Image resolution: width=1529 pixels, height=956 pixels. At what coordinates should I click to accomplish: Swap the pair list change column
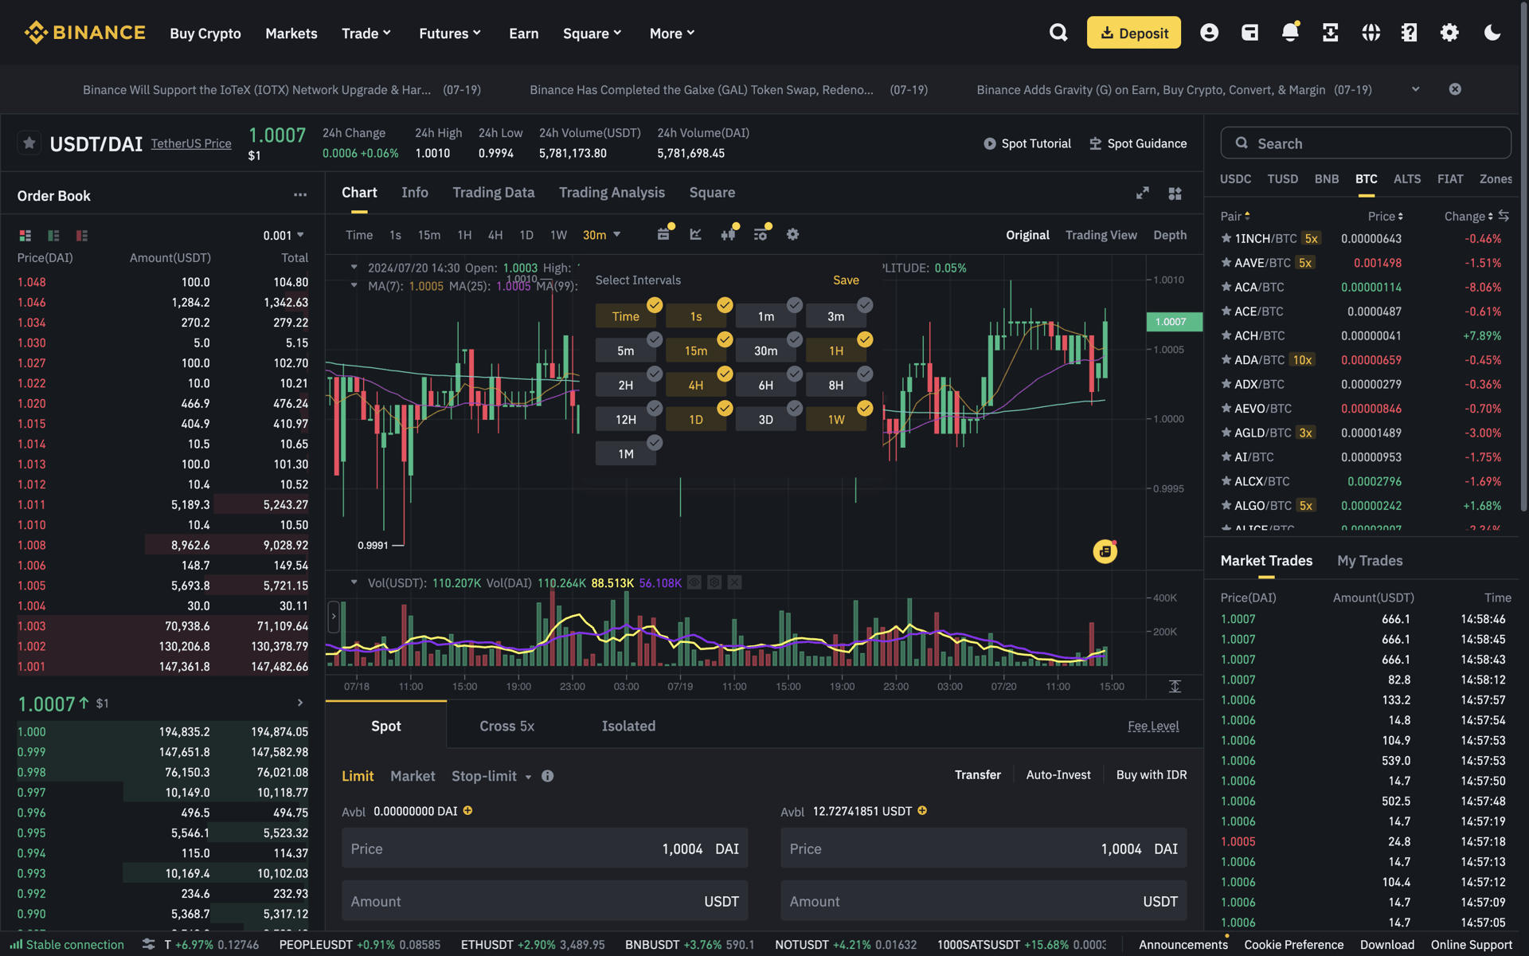point(1504,216)
